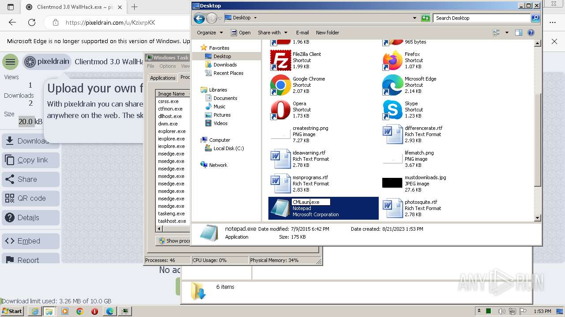Click the Forward arrow in Explorer window
565x317 pixels.
[211, 18]
